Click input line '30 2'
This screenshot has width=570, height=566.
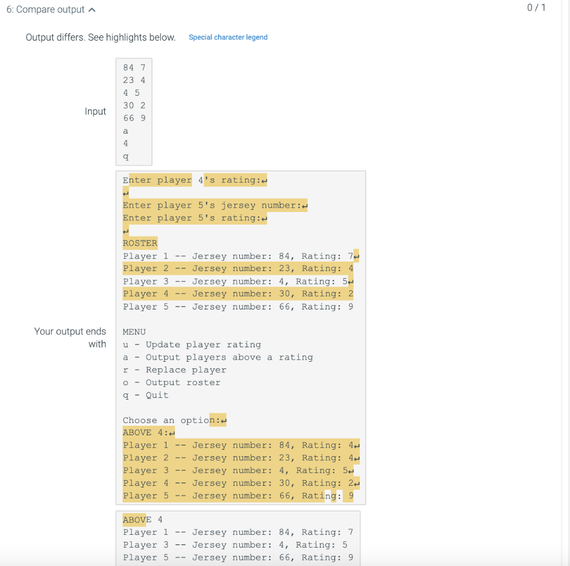click(134, 105)
